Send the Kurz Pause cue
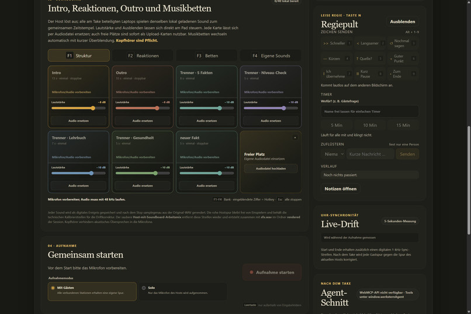Image resolution: width=471 pixels, height=314 pixels. (370, 74)
